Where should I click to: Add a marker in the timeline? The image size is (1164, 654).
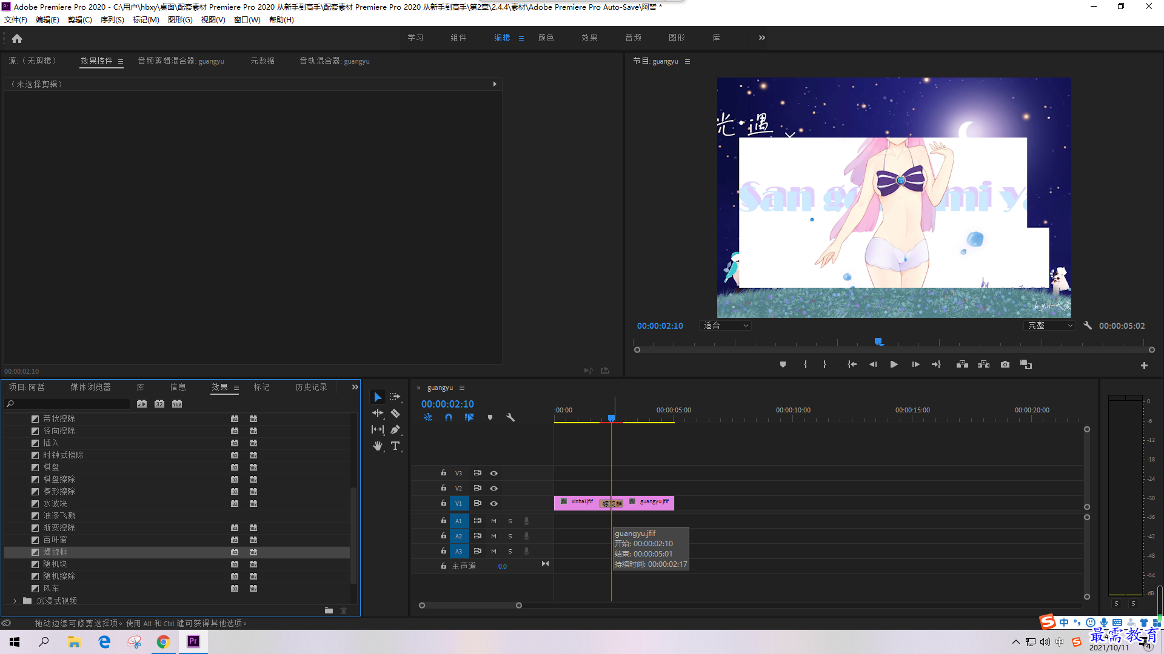coord(490,417)
